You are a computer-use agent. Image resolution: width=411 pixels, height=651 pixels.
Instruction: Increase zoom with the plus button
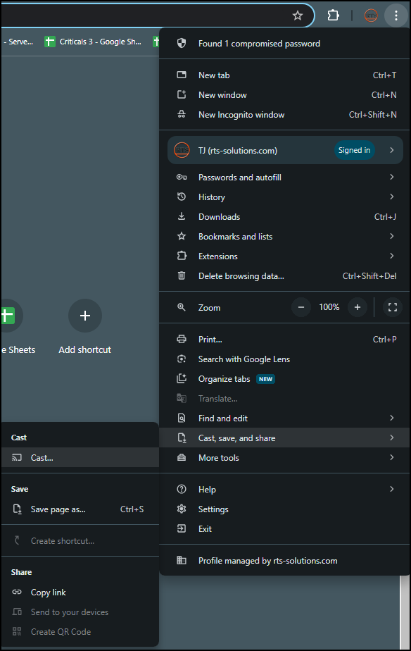(x=357, y=307)
